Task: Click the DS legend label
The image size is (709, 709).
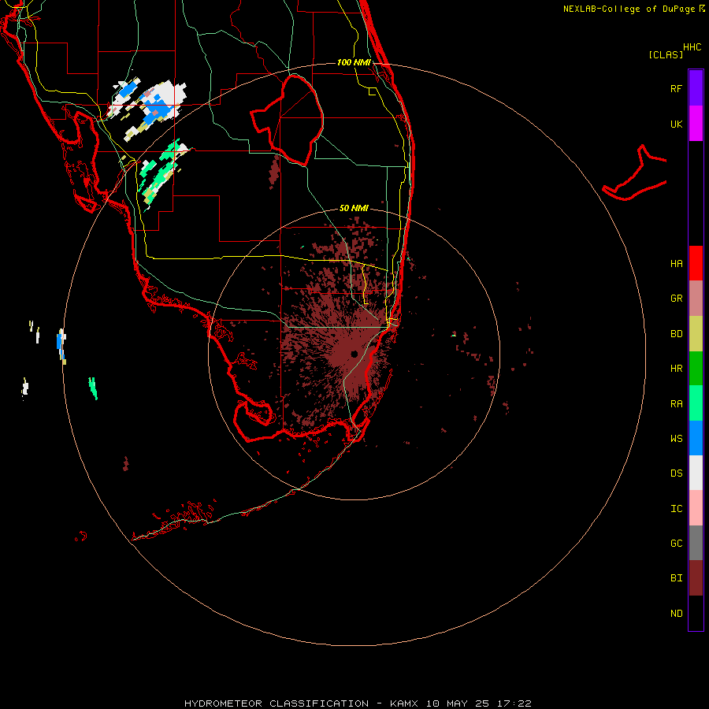Action: (676, 473)
